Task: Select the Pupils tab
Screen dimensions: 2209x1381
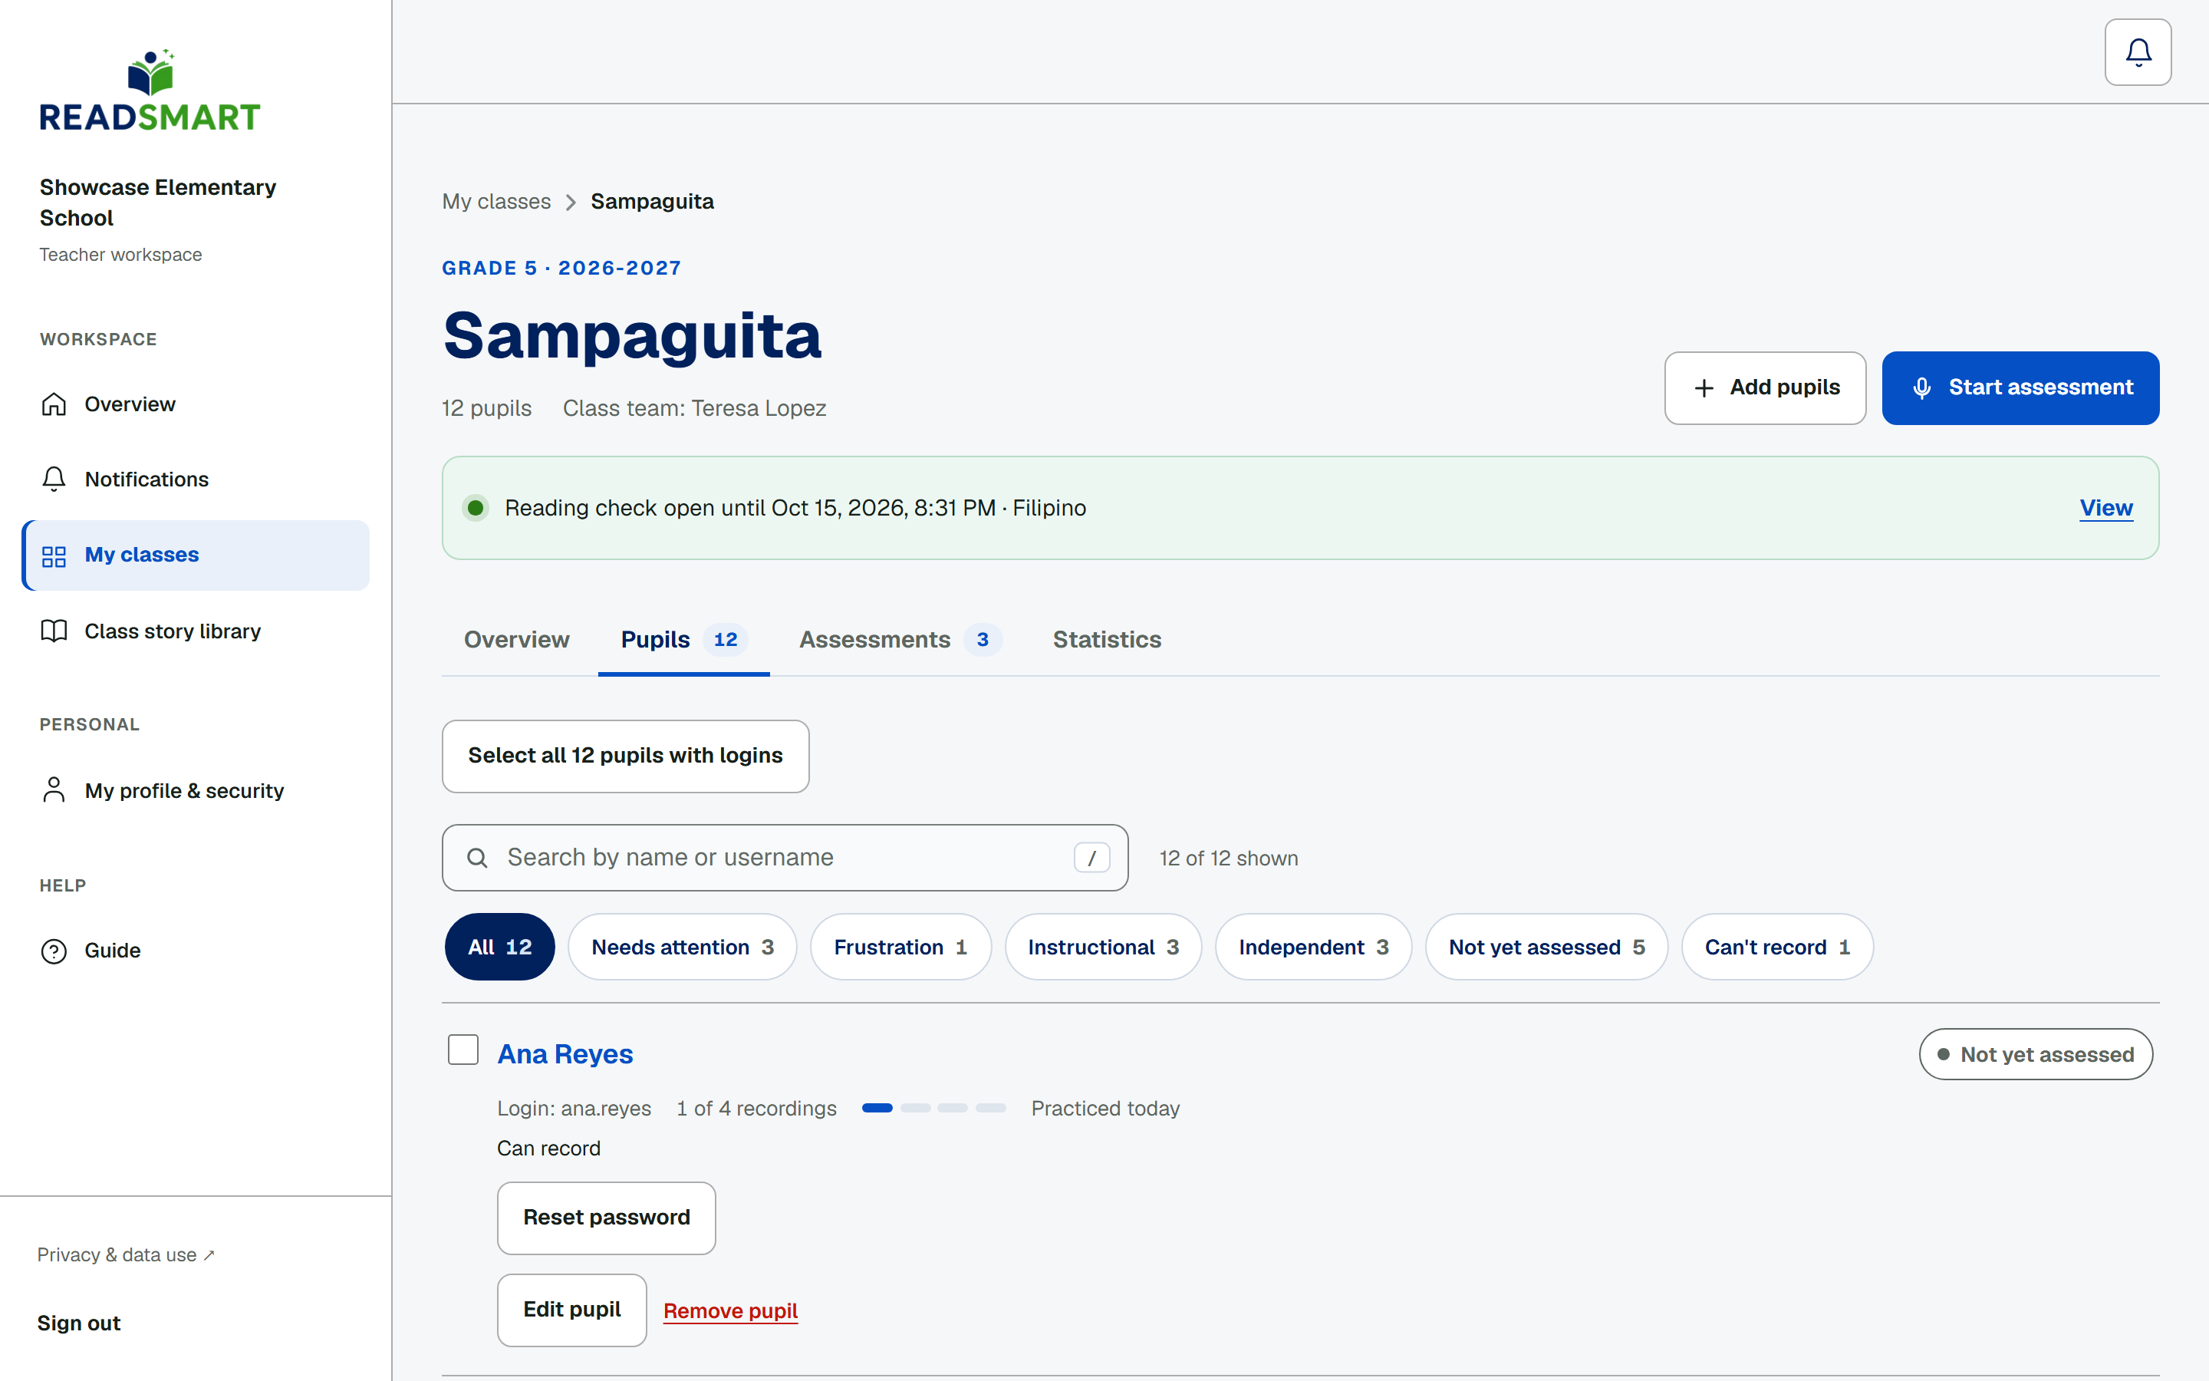Action: [x=683, y=641]
